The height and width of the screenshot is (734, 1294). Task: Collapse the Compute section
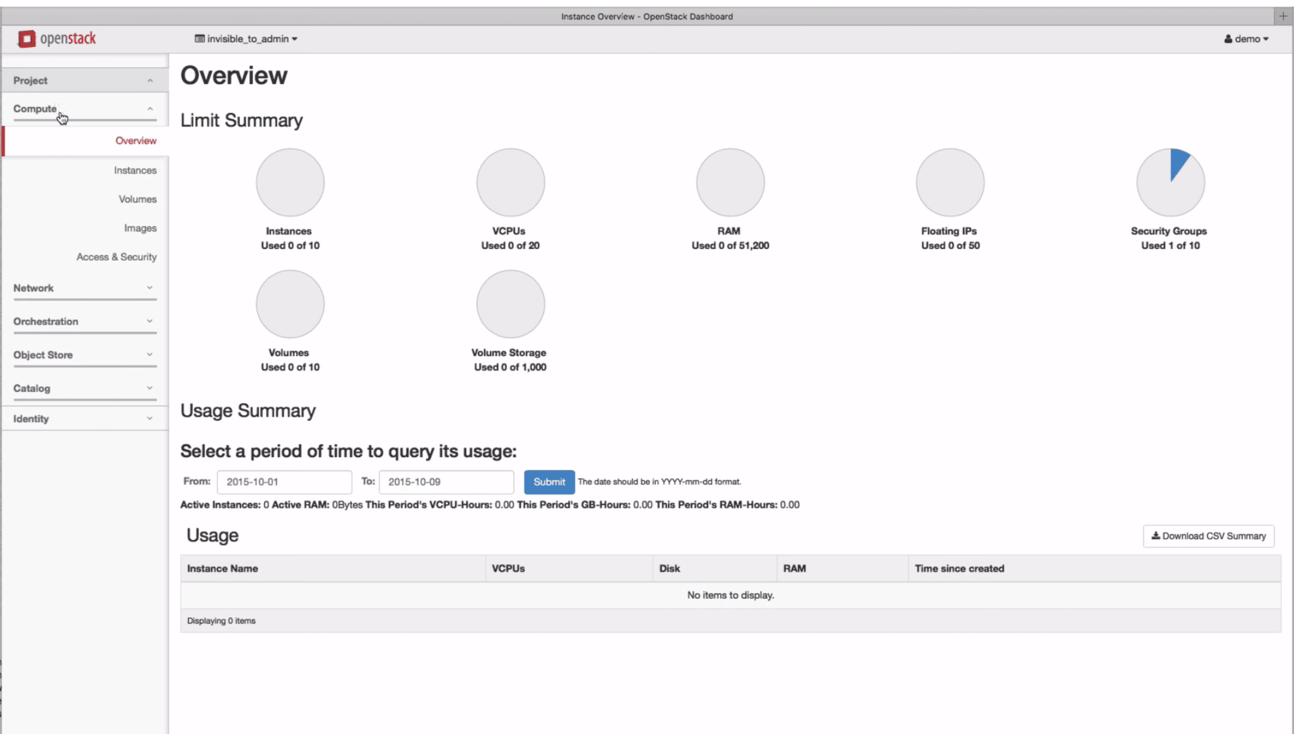(84, 108)
